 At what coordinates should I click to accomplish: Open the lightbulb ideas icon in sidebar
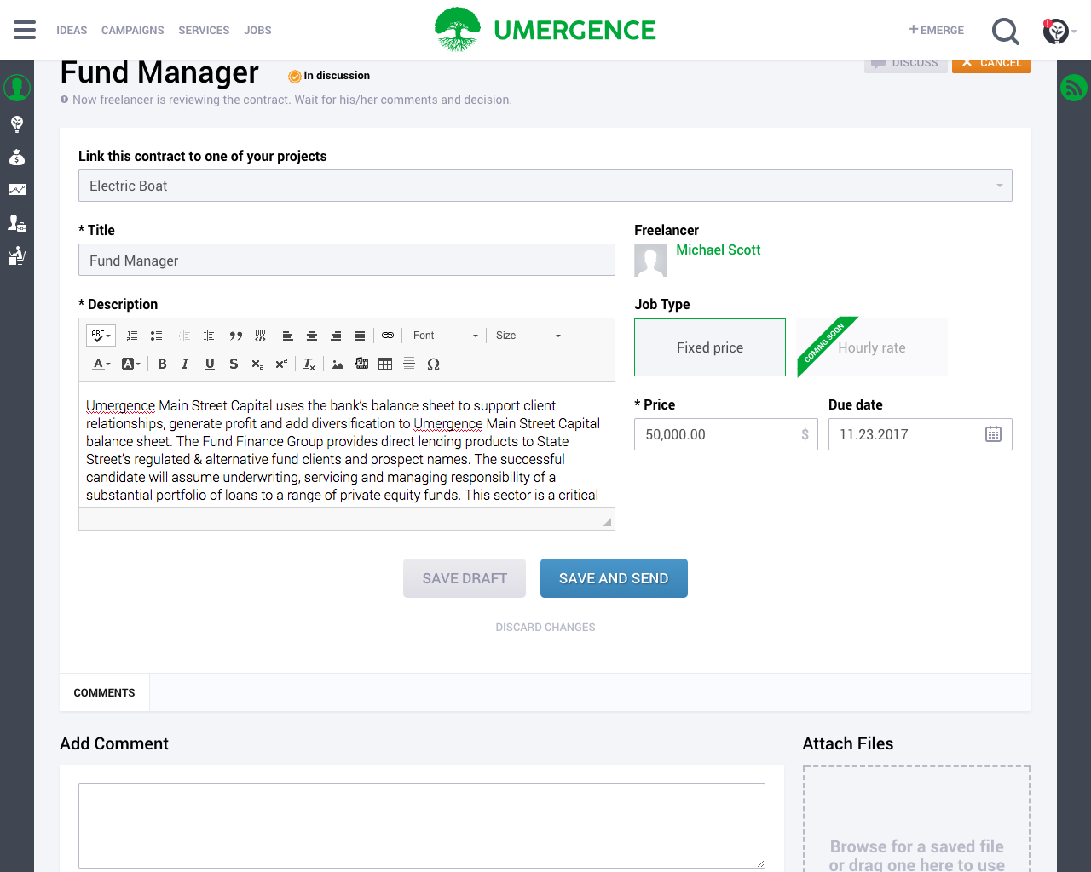[x=17, y=123]
